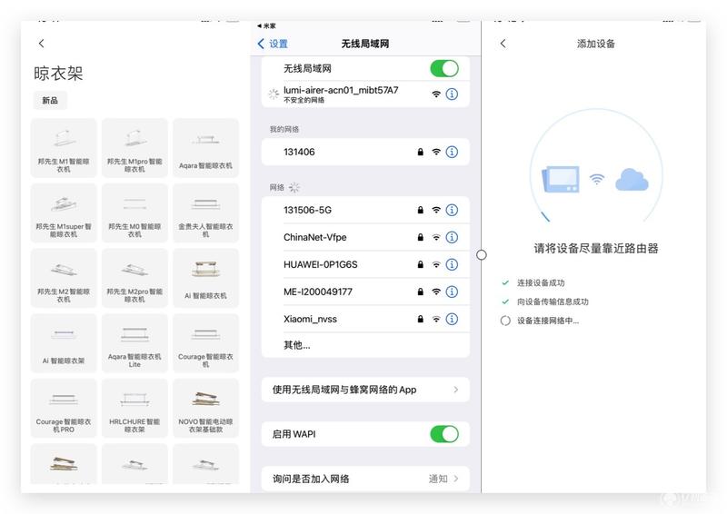Join the 131506-5G network
The image size is (727, 514).
(x=365, y=210)
